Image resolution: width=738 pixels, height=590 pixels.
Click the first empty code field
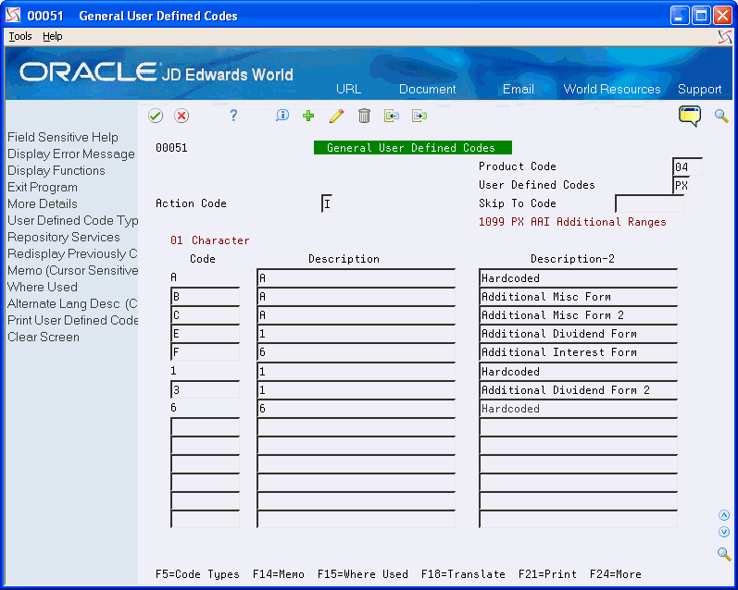click(x=205, y=427)
